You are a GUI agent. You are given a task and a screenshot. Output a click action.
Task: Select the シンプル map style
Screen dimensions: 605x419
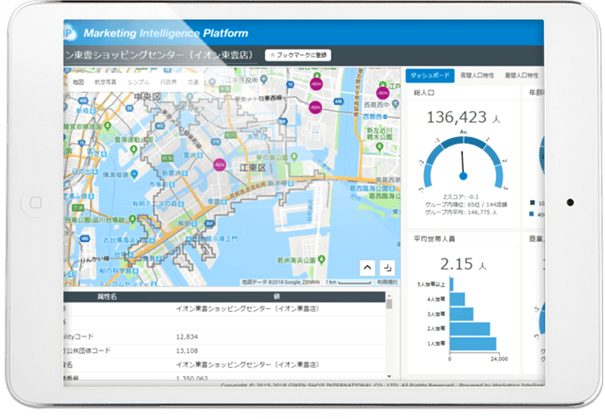pos(138,82)
